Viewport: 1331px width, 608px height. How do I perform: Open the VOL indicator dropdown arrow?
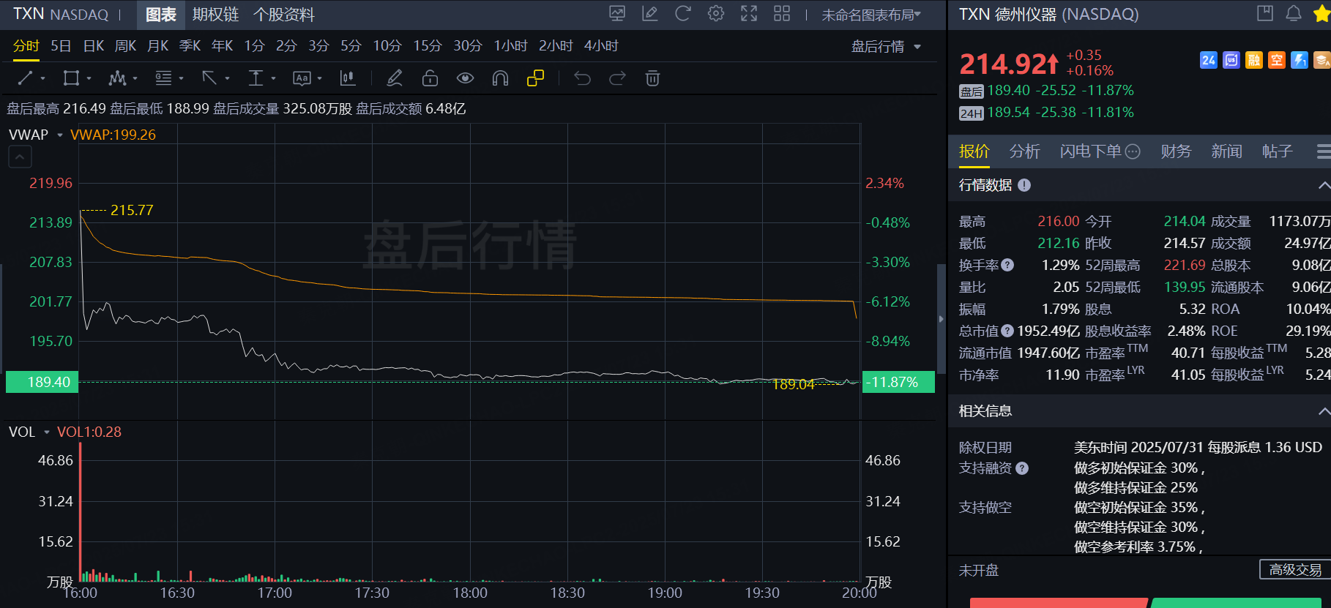point(47,432)
